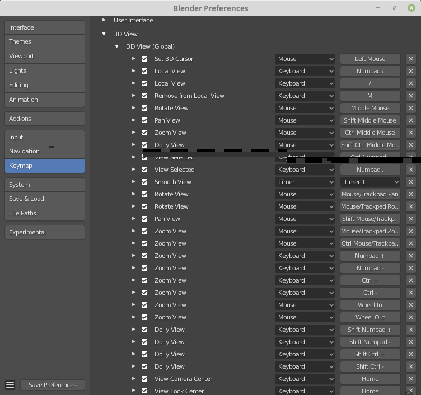Open the Experimental preferences tab
The height and width of the screenshot is (395, 421).
coord(45,232)
